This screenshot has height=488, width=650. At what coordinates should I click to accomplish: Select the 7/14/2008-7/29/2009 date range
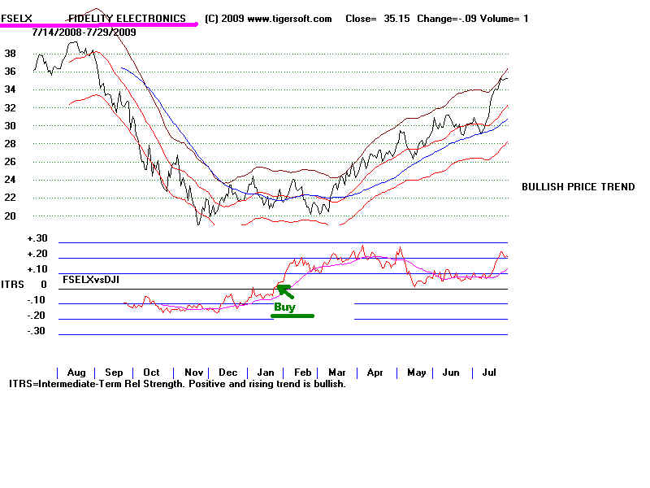coord(84,33)
